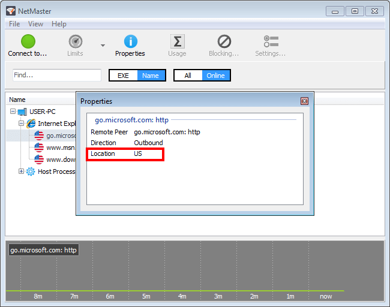Select the www.msn US flag icon
This screenshot has height=307, width=390.
[39, 148]
